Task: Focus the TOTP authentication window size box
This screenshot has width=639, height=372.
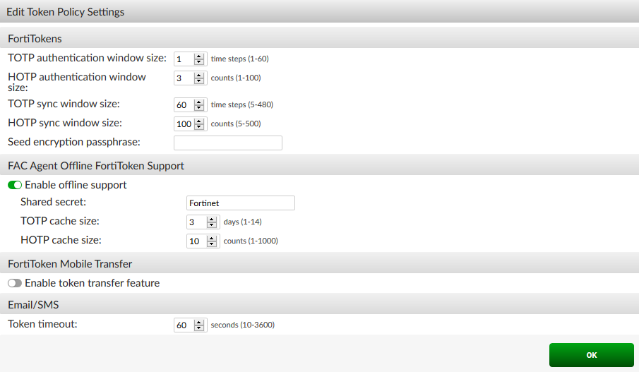Action: click(184, 59)
